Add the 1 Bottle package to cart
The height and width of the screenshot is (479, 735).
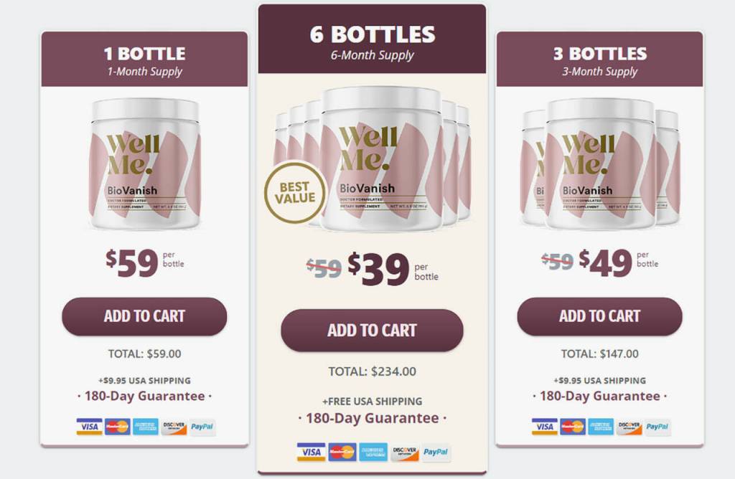point(144,316)
